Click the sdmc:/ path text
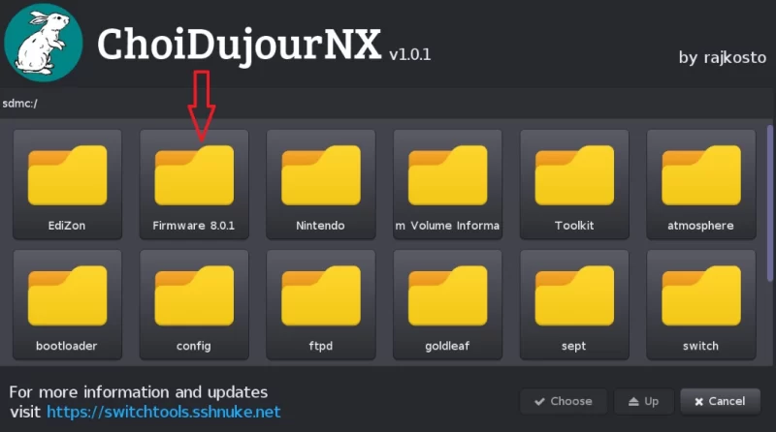 coord(19,104)
